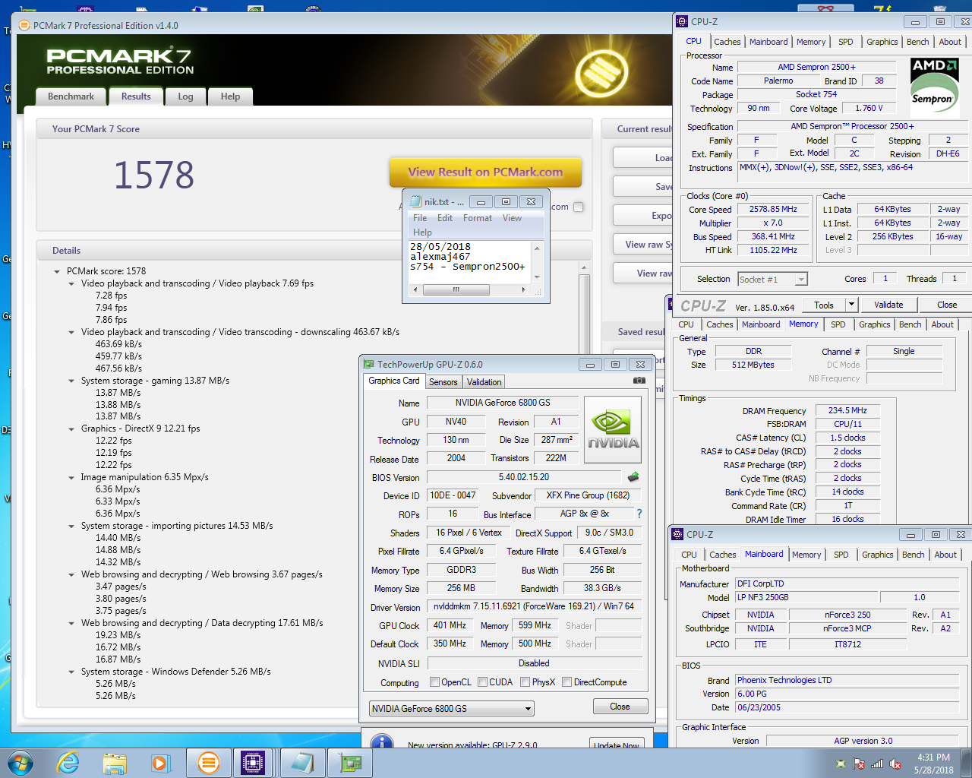Click the GPU-Z title bar icon
The height and width of the screenshot is (778, 972).
point(369,364)
